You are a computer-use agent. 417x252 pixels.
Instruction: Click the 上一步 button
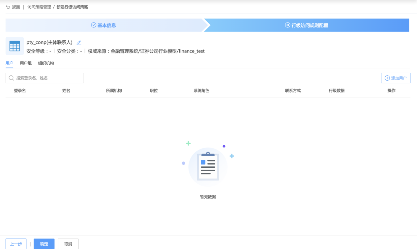[x=16, y=244]
